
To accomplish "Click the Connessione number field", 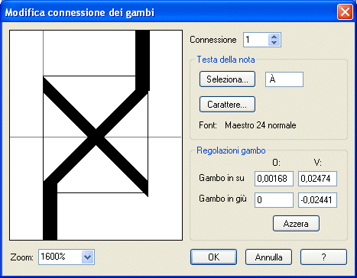I will coord(256,40).
